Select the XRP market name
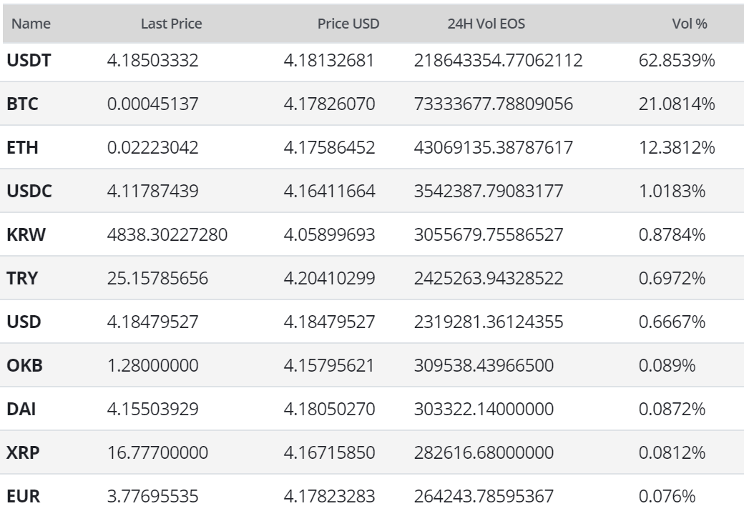Screen dimensions: 744x516 coord(23,453)
